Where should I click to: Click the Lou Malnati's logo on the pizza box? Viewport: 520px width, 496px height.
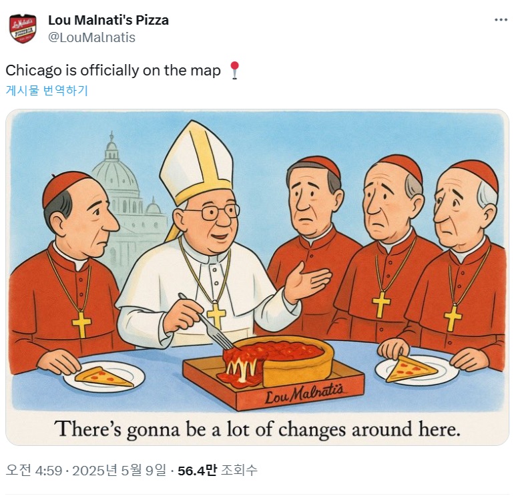coord(304,393)
